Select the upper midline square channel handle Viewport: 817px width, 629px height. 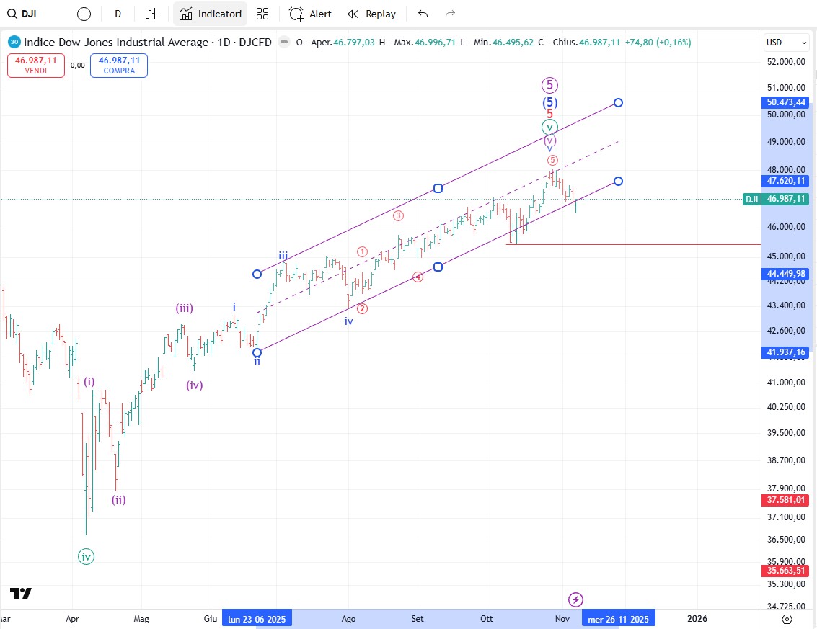tap(438, 188)
